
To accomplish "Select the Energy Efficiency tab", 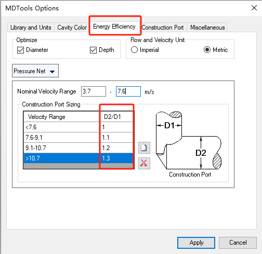I will tap(114, 26).
